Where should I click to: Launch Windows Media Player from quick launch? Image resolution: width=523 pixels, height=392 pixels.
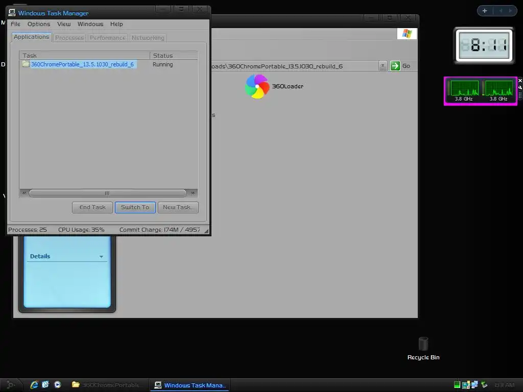click(x=57, y=385)
